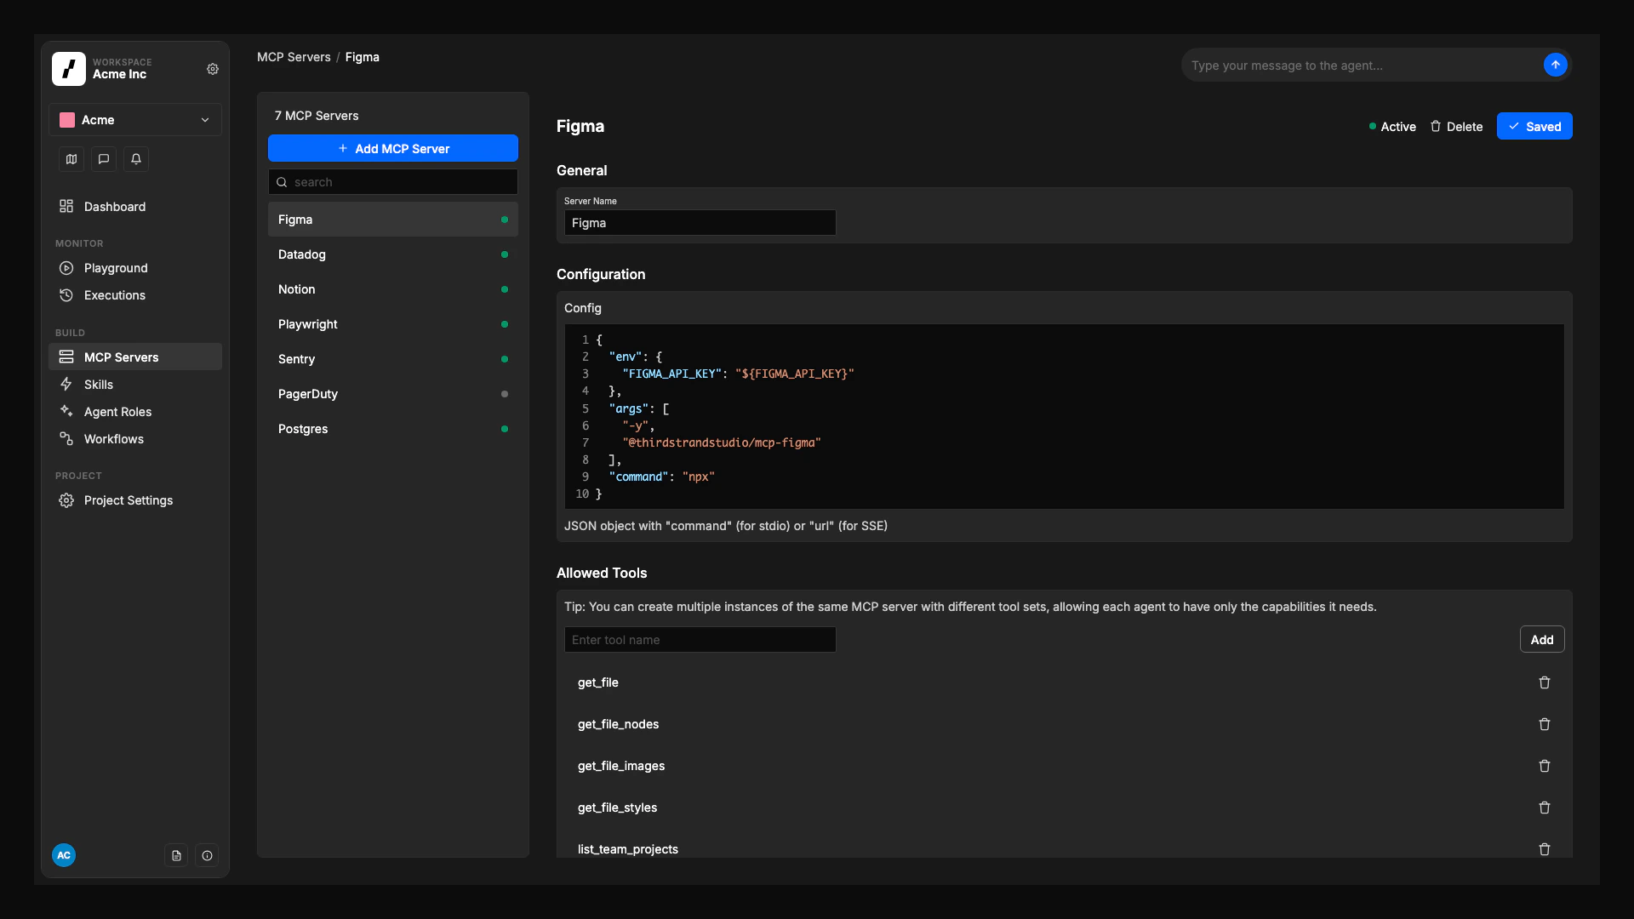Image resolution: width=1634 pixels, height=919 pixels.
Task: Open the Playground page
Action: point(135,268)
